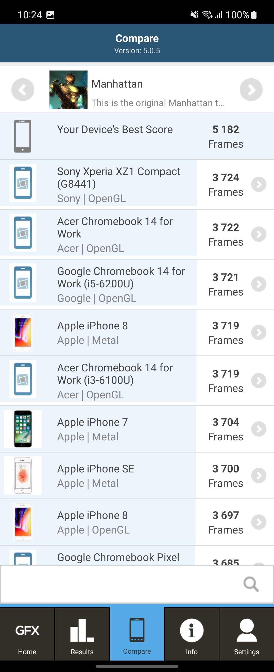Image resolution: width=274 pixels, height=672 pixels.
Task: Tap the Apple iPhone SE device image
Action: tap(23, 475)
